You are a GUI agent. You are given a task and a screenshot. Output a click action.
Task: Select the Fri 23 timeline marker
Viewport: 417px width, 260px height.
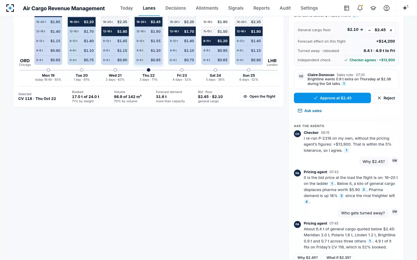[x=182, y=70]
